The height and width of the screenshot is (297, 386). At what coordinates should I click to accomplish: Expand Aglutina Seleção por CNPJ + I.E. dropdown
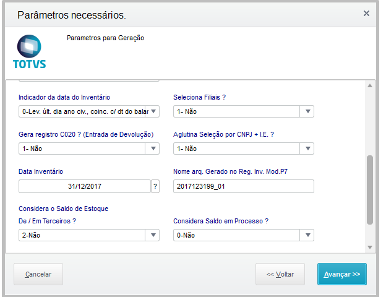tap(308, 148)
